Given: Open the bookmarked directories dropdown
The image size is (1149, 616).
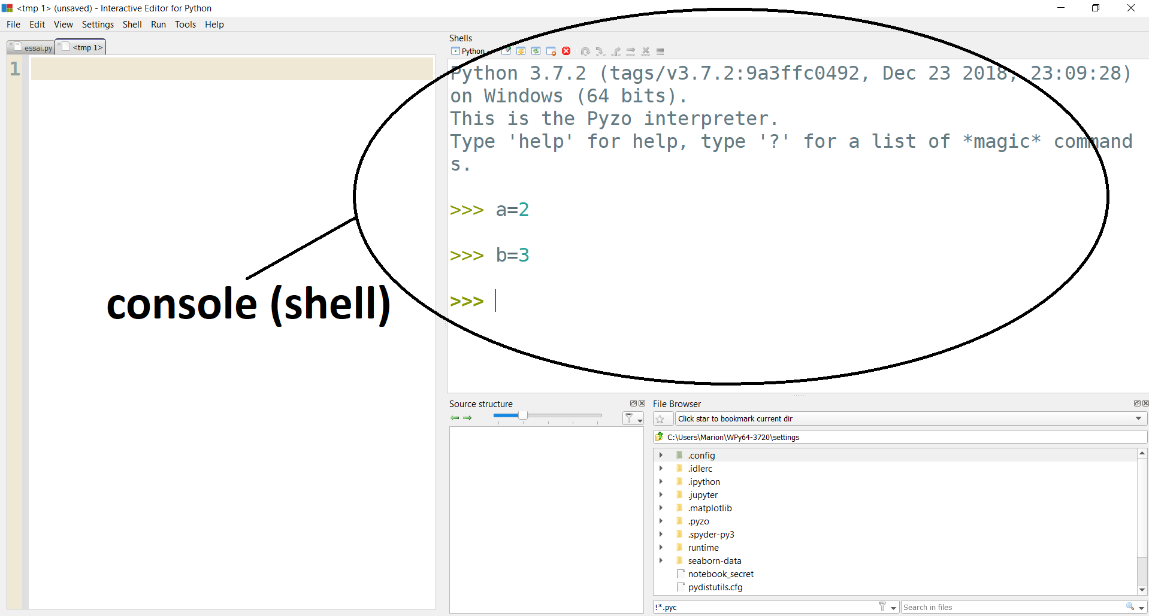Looking at the screenshot, I should [1138, 419].
